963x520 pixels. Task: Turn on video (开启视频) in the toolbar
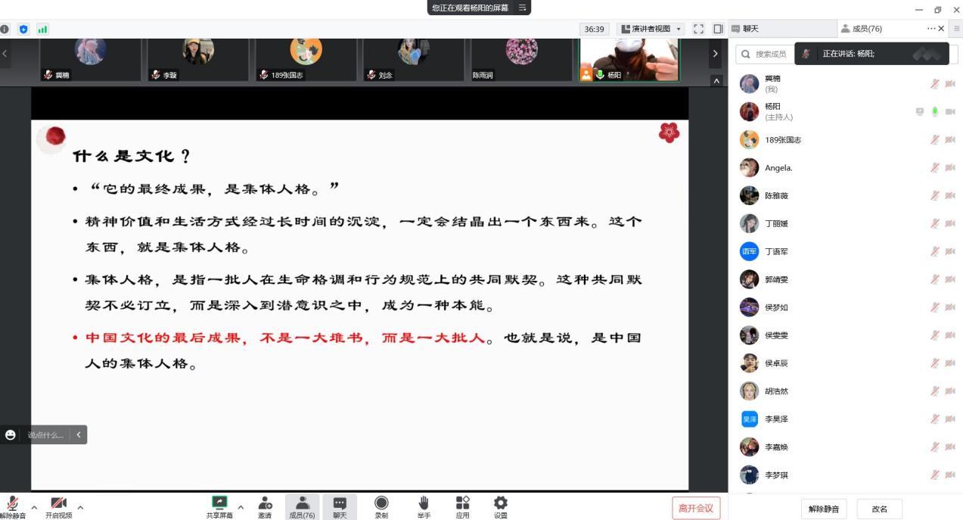[58, 503]
